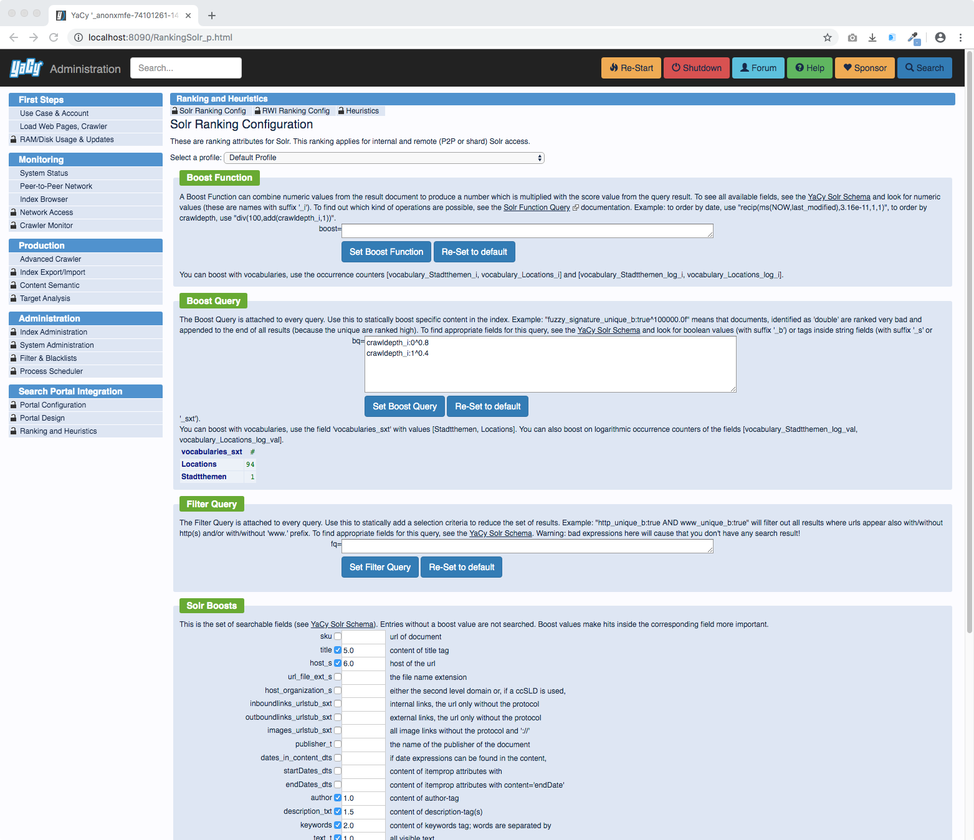The image size is (974, 840).
Task: Switch to RWI Ranking Config tab
Action: tap(292, 111)
